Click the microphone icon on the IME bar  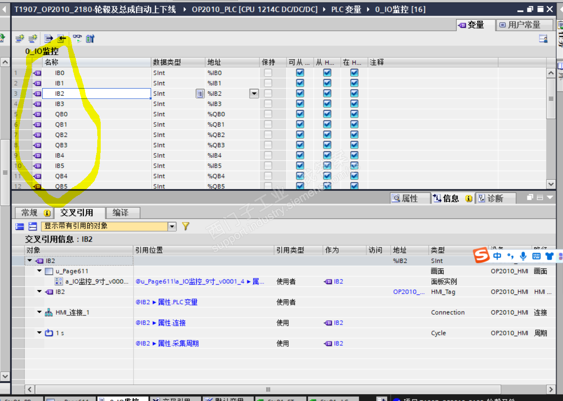point(523,256)
